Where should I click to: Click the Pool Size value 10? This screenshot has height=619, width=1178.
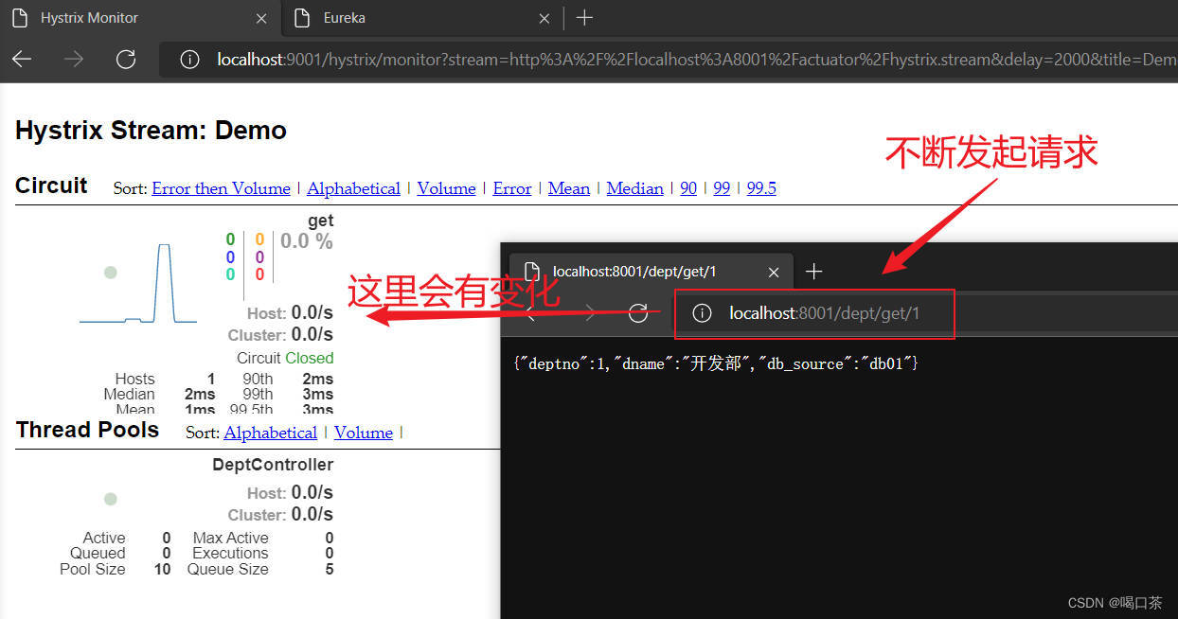tap(162, 569)
